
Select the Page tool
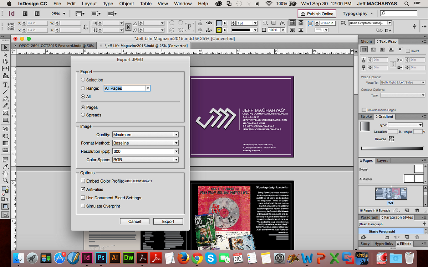[5, 61]
